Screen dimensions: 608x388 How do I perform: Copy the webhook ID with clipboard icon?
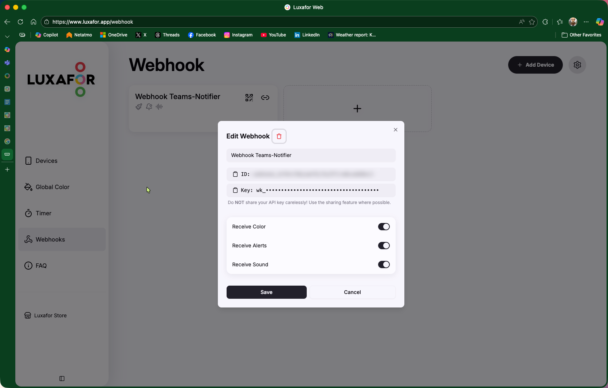[235, 174]
